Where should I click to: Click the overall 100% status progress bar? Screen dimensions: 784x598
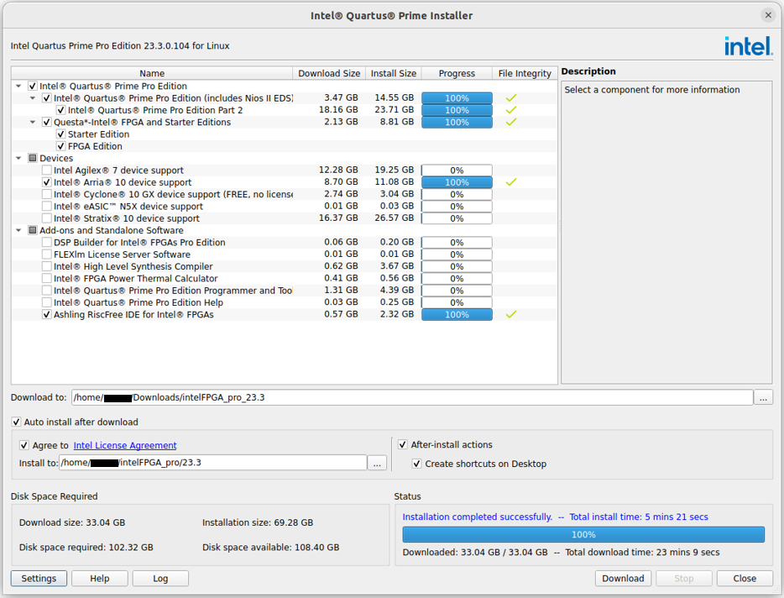click(583, 534)
